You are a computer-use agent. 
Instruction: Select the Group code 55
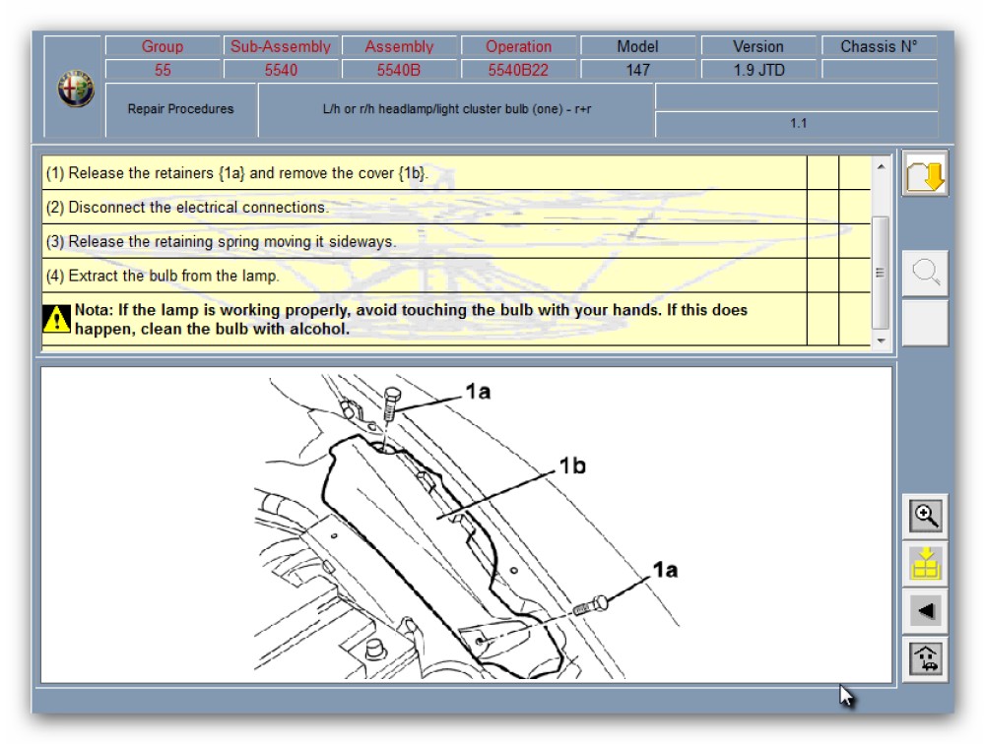163,70
